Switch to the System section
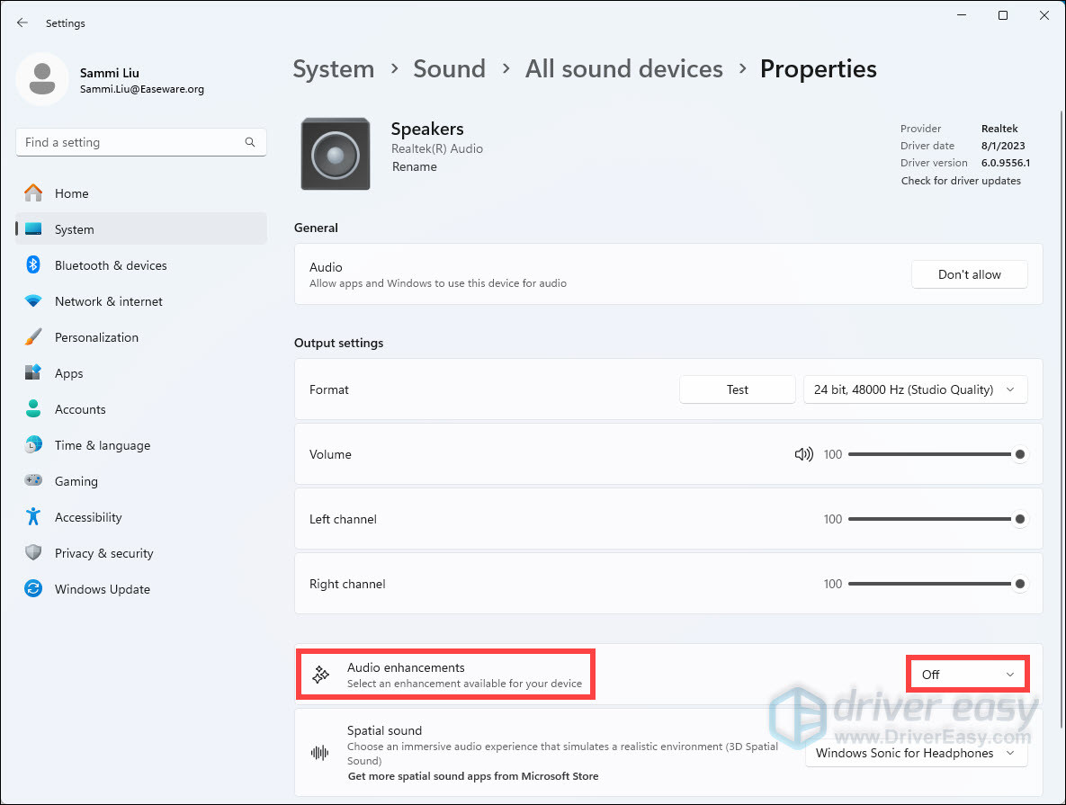The image size is (1066, 805). click(74, 228)
